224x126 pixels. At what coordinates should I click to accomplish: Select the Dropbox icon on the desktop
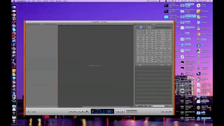point(198,22)
